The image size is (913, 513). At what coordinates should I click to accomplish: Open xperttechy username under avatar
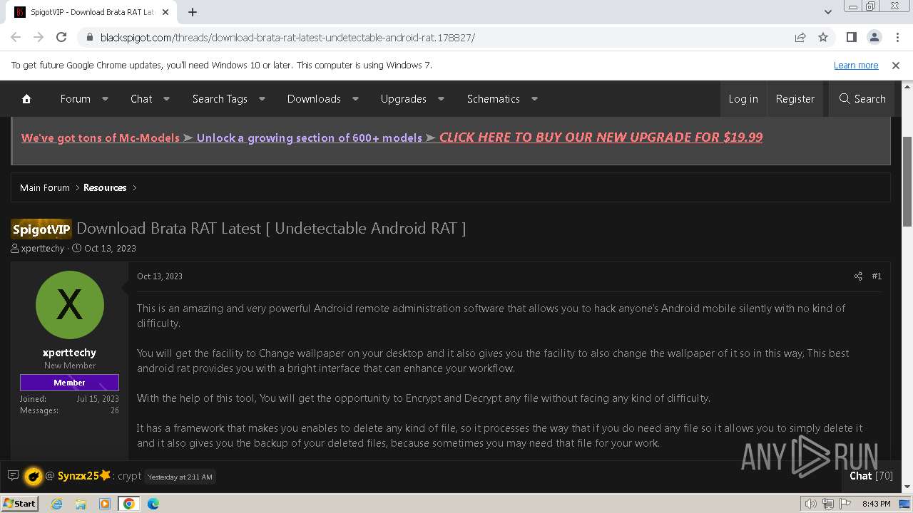point(69,353)
